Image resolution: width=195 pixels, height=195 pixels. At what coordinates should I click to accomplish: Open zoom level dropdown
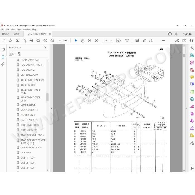[111, 41]
